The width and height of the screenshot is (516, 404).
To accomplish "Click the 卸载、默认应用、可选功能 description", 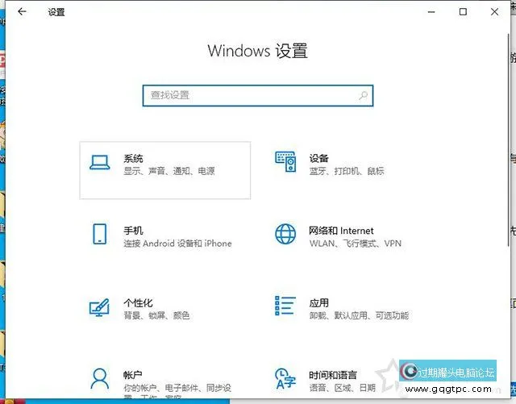I will click(359, 316).
